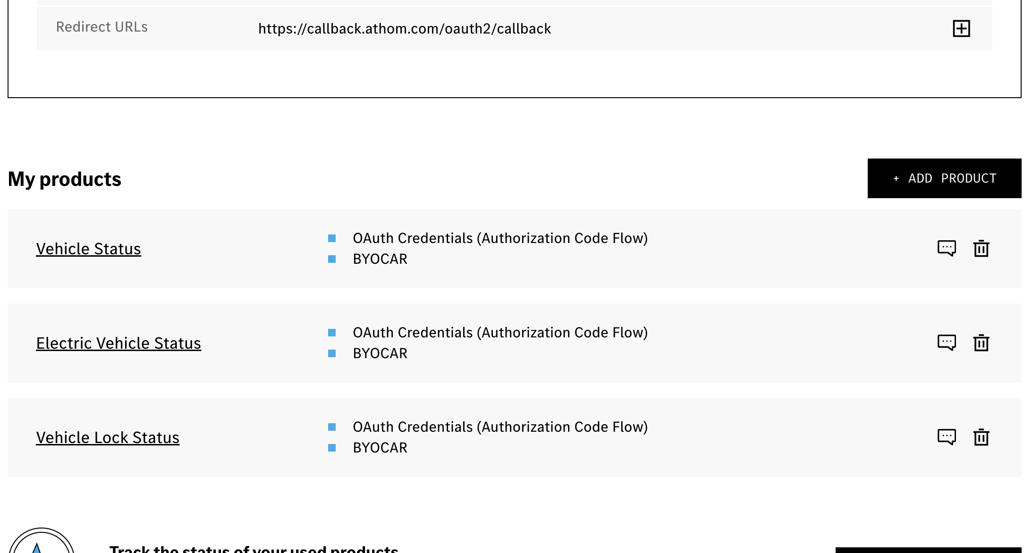The image size is (1032, 553).
Task: Click the plus icon beside Redirect URLs
Action: [x=961, y=29]
